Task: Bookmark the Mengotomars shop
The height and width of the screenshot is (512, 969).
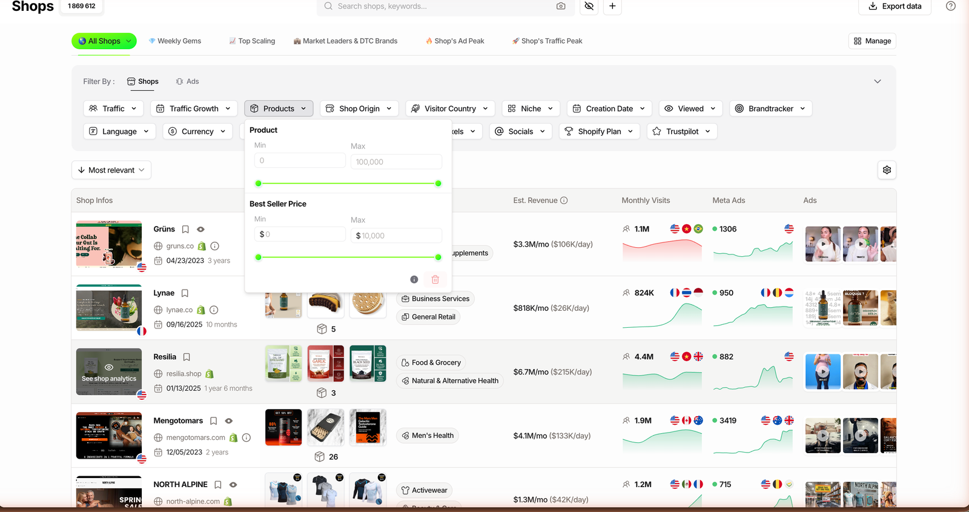Action: pyautogui.click(x=213, y=421)
